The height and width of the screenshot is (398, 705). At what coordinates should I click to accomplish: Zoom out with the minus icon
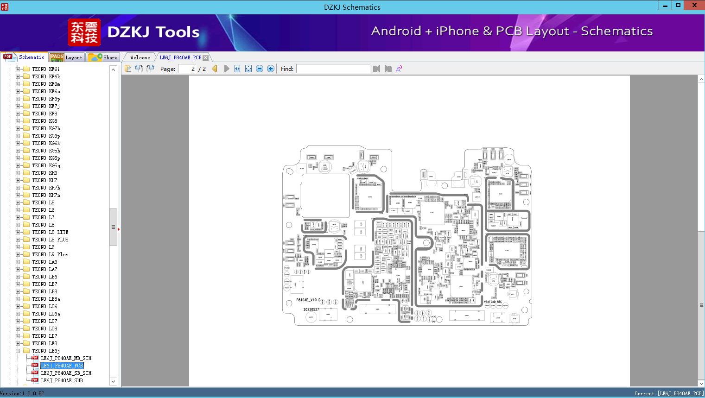pos(260,69)
